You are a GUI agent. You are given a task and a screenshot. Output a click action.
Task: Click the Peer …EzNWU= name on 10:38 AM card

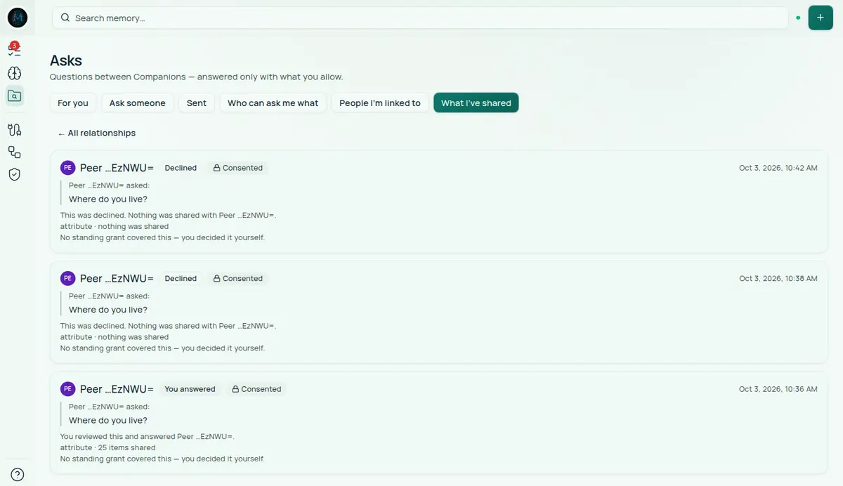pyautogui.click(x=117, y=278)
